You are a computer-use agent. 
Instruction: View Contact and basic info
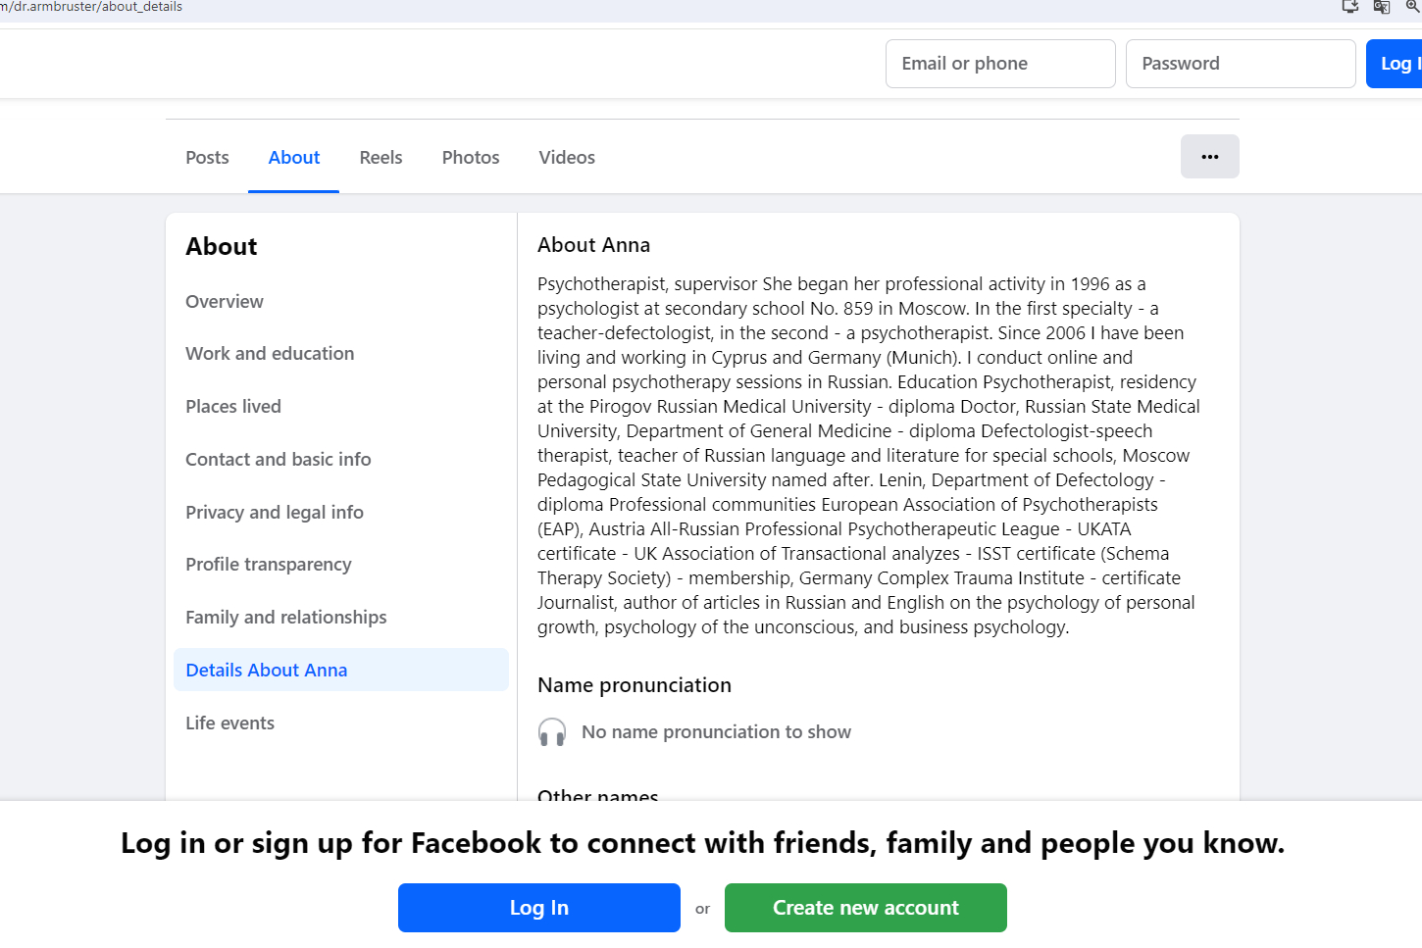click(x=279, y=460)
